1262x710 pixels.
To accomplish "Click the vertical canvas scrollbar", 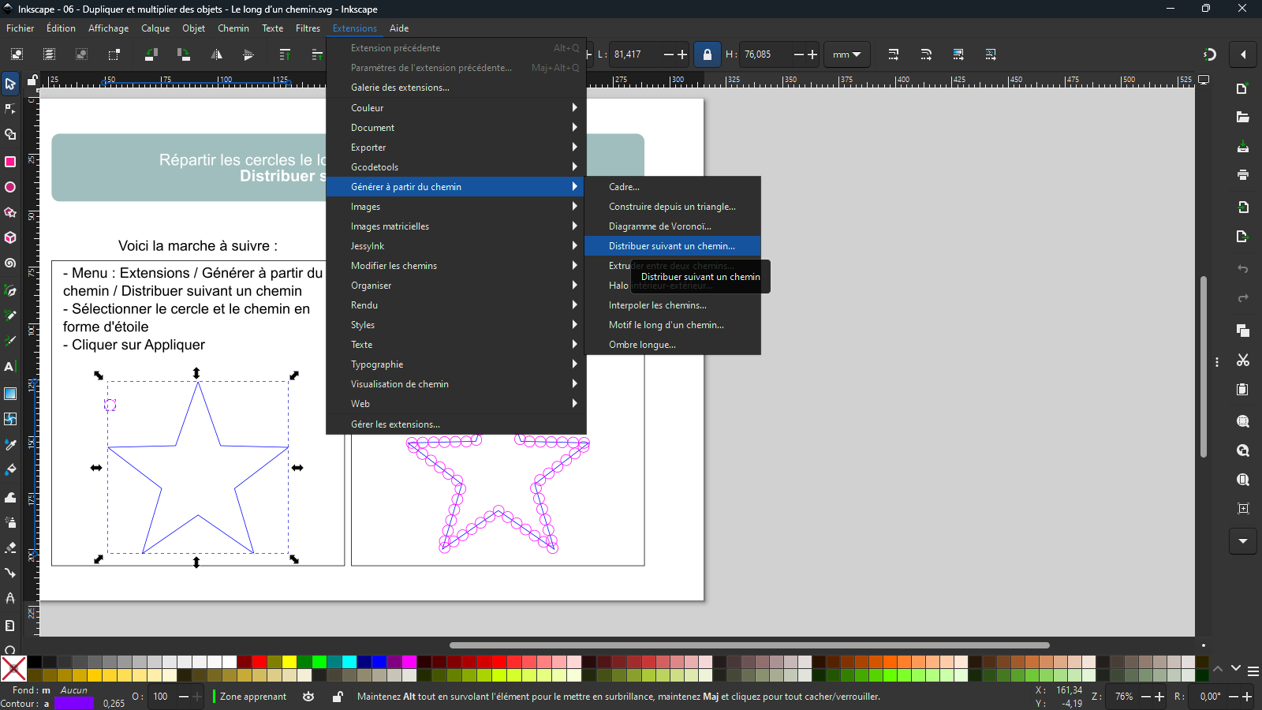I will click(1204, 367).
